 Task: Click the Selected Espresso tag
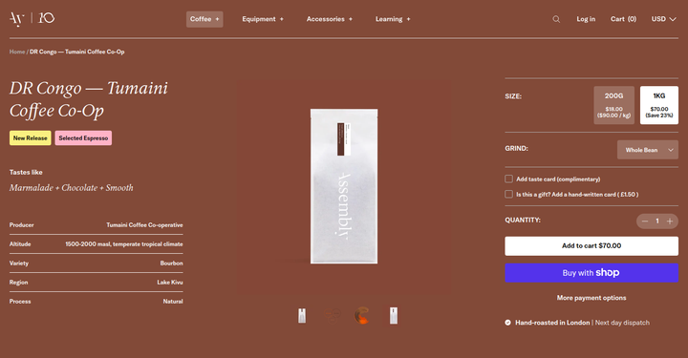click(83, 138)
